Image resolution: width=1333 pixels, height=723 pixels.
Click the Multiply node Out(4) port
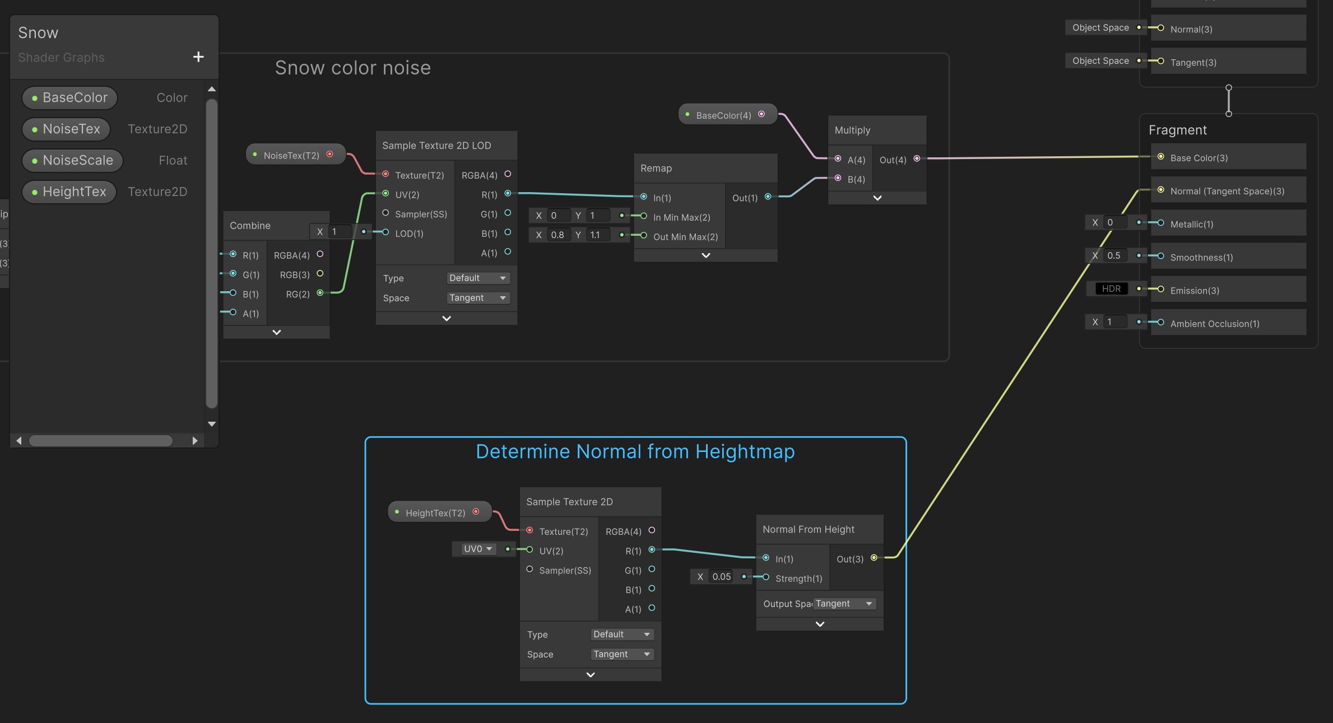(917, 158)
